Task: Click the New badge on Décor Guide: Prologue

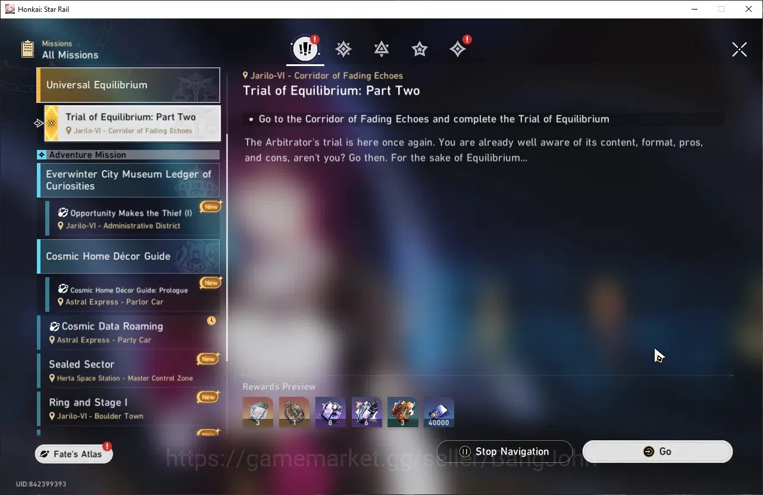Action: click(x=211, y=283)
